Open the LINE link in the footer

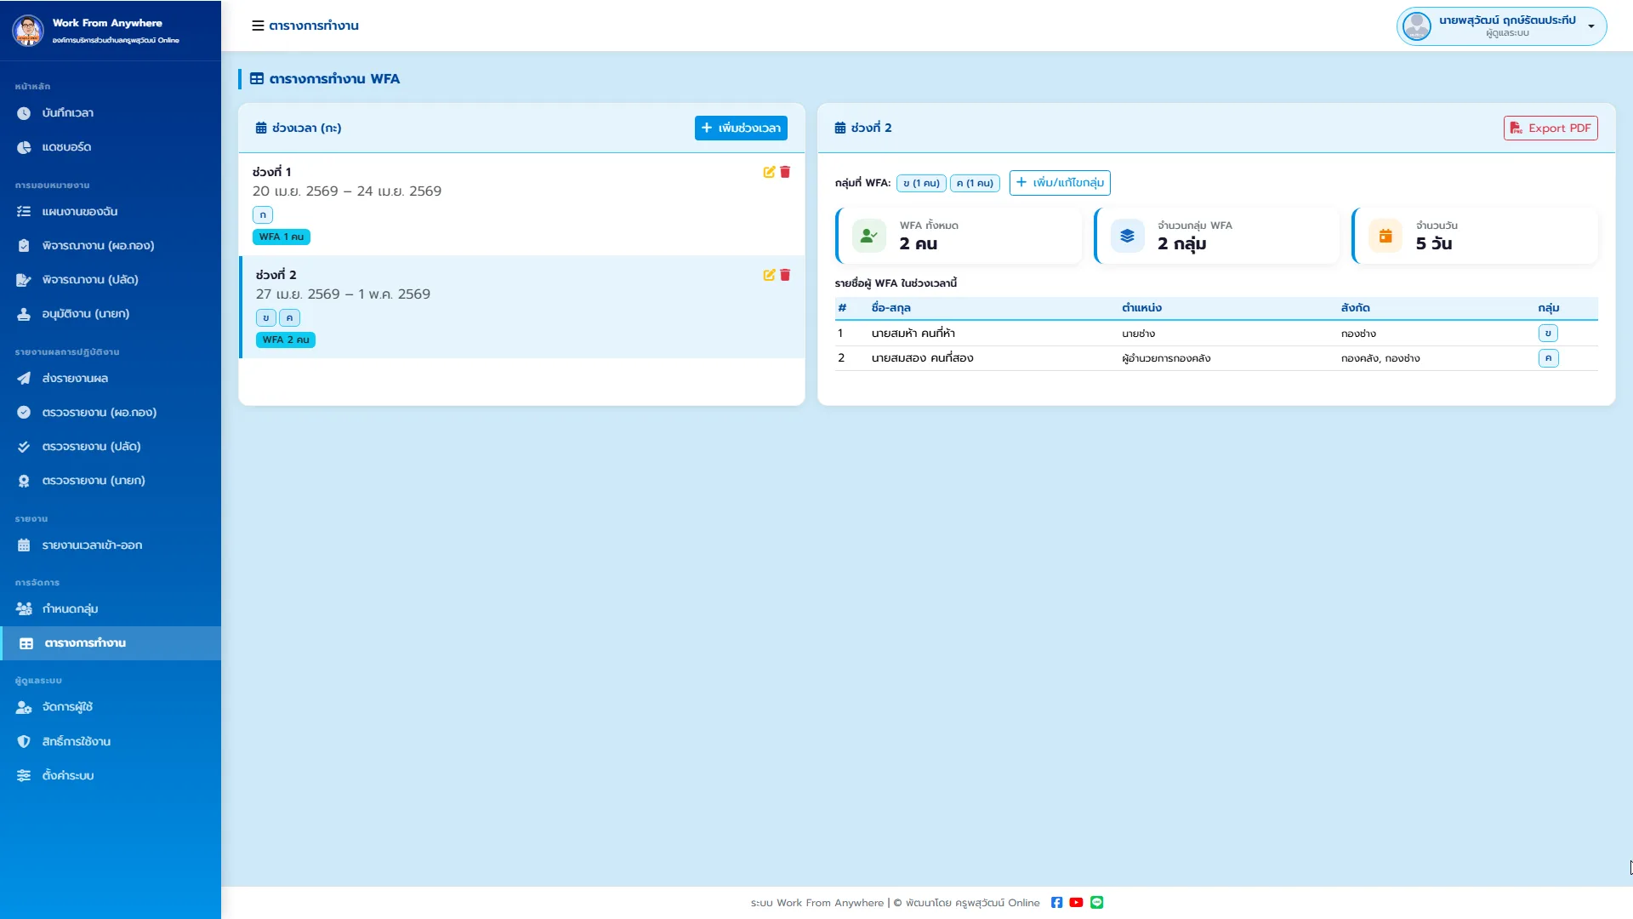point(1096,903)
